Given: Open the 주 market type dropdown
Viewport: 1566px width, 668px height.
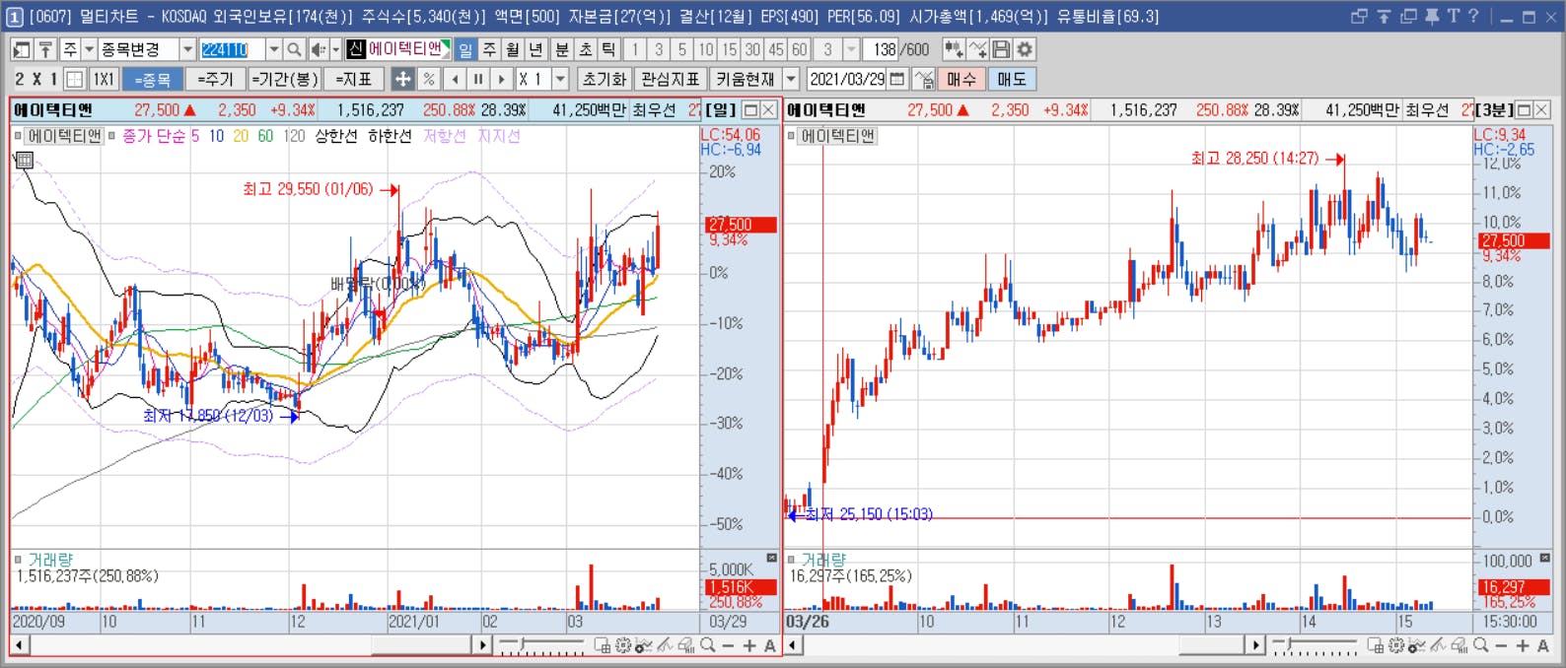Looking at the screenshot, I should pyautogui.click(x=89, y=49).
